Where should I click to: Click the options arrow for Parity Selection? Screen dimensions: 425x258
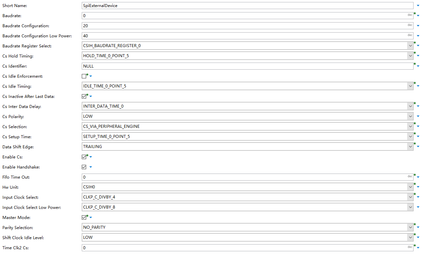coord(417,227)
